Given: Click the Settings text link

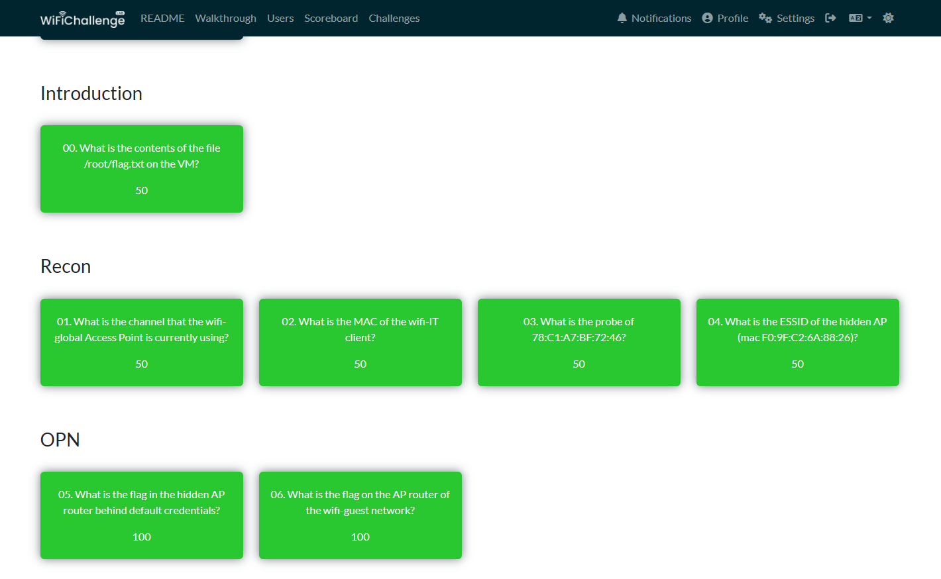Looking at the screenshot, I should tap(795, 19).
